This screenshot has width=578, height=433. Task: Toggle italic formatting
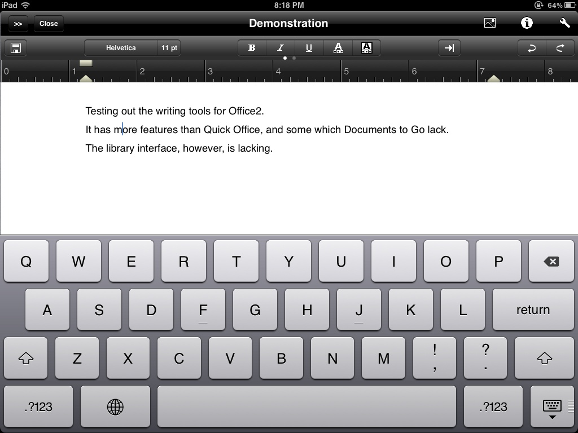281,48
